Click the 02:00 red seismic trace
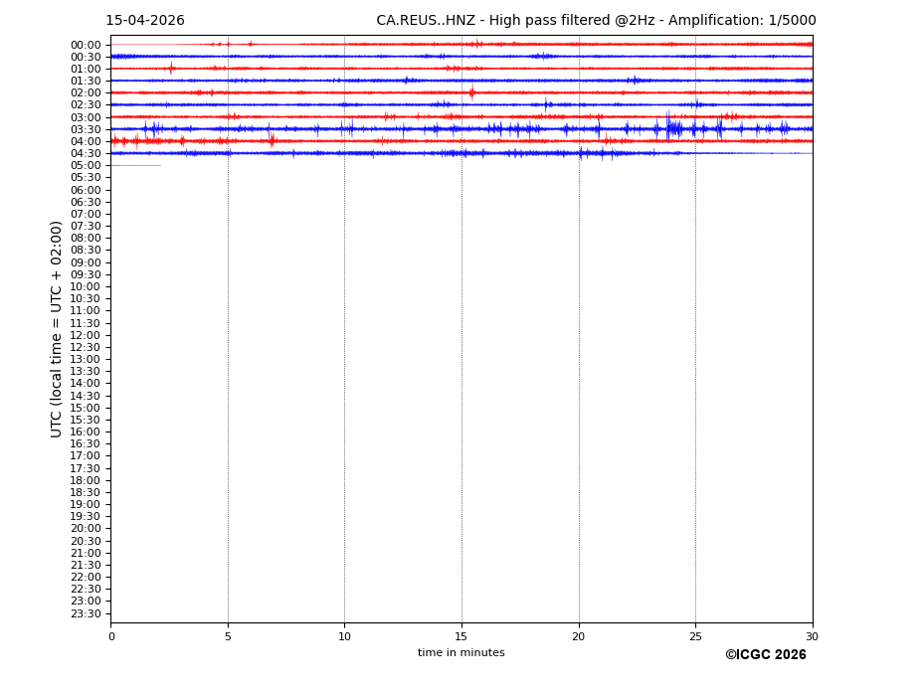The width and height of the screenshot is (922, 692). pyautogui.click(x=461, y=92)
